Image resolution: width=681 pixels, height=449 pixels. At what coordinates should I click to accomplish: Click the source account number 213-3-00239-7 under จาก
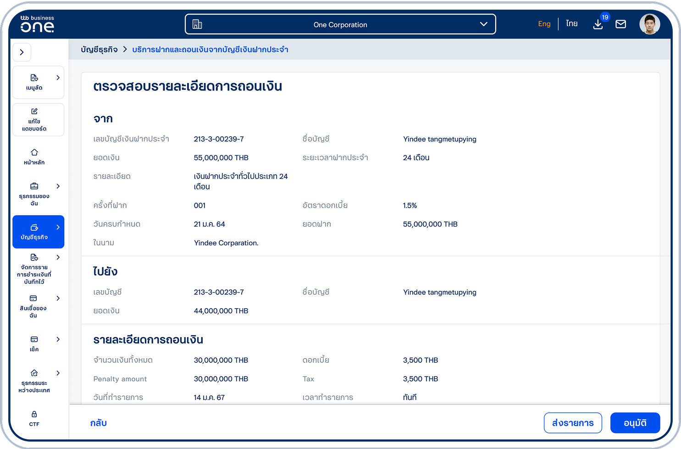point(219,139)
